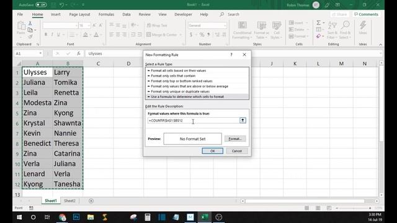Open the Name Box dropdown arrow

click(40, 53)
